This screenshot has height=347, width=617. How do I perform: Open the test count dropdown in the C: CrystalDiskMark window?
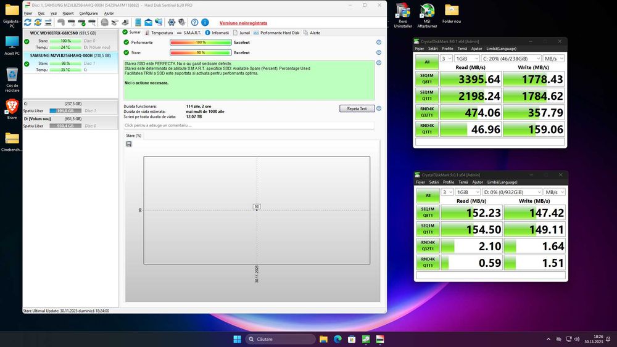pyautogui.click(x=447, y=59)
